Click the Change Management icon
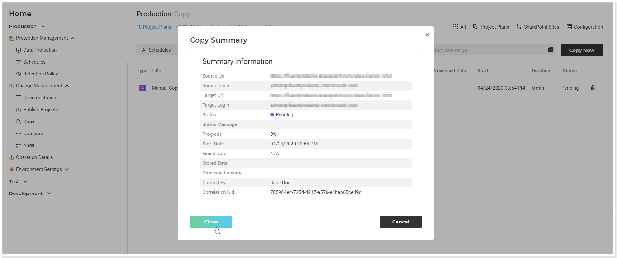Viewport: 617px width, 258px height. (12, 86)
